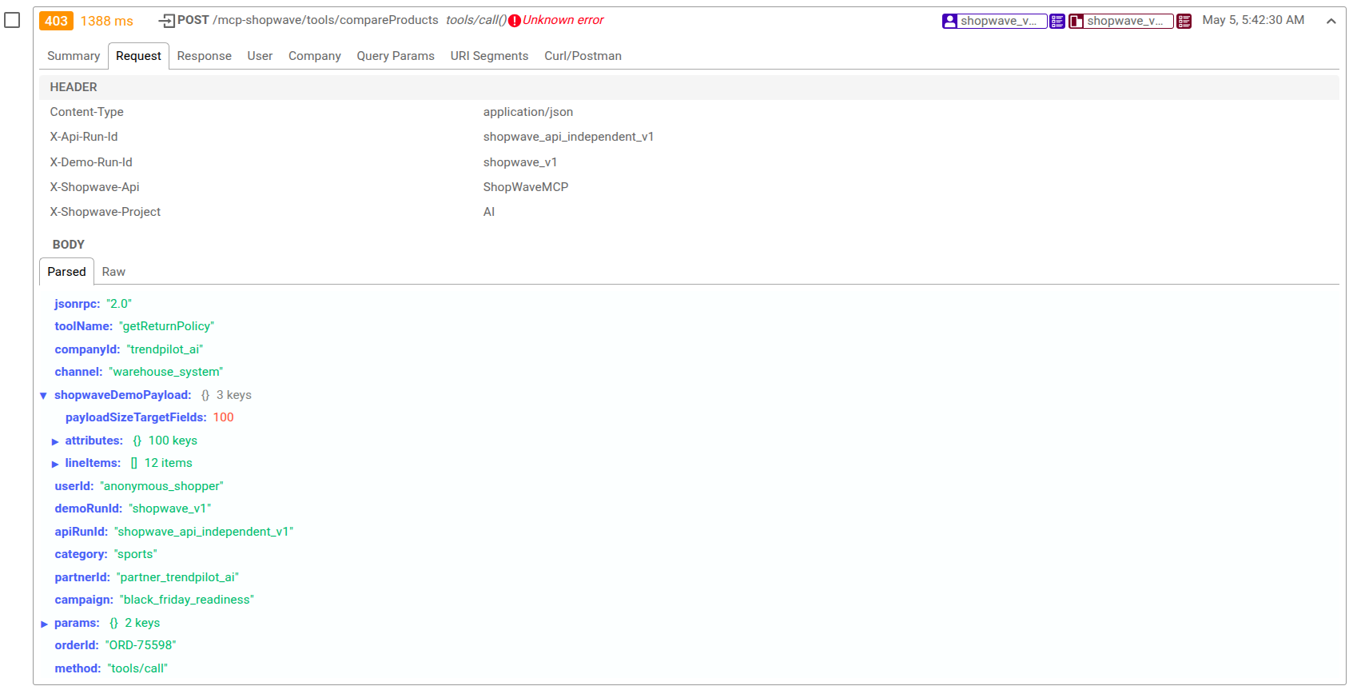Click the purple user events list icon
Image resolution: width=1357 pixels, height=690 pixels.
click(x=1057, y=21)
